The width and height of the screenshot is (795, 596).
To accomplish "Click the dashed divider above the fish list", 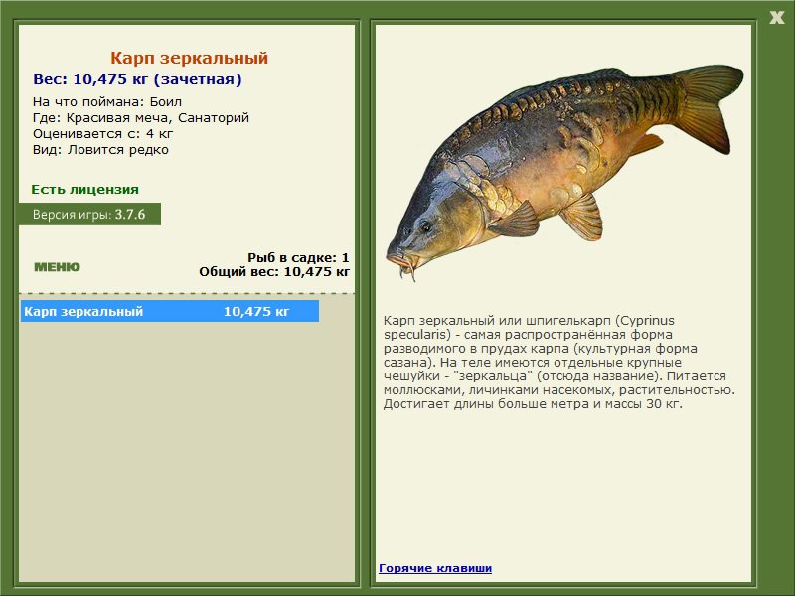I will pyautogui.click(x=187, y=294).
